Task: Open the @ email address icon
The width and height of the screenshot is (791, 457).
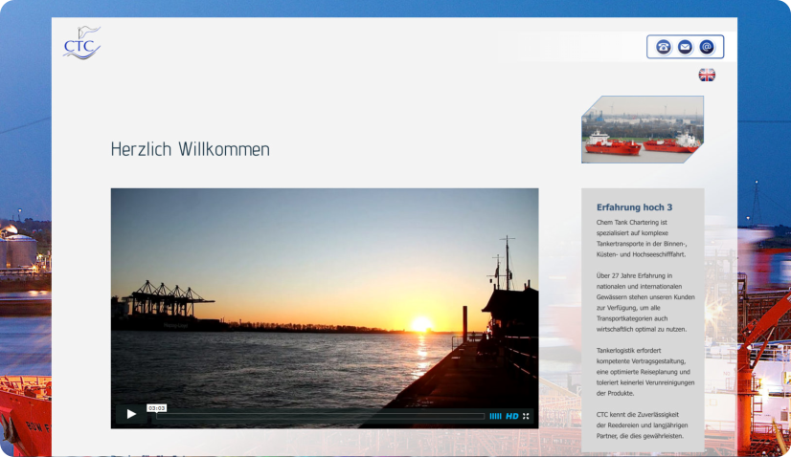Action: (x=707, y=47)
